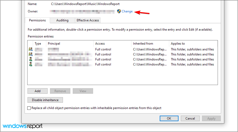This screenshot has width=238, height=132.
Task: Click the Change owner link
Action: (127, 11)
